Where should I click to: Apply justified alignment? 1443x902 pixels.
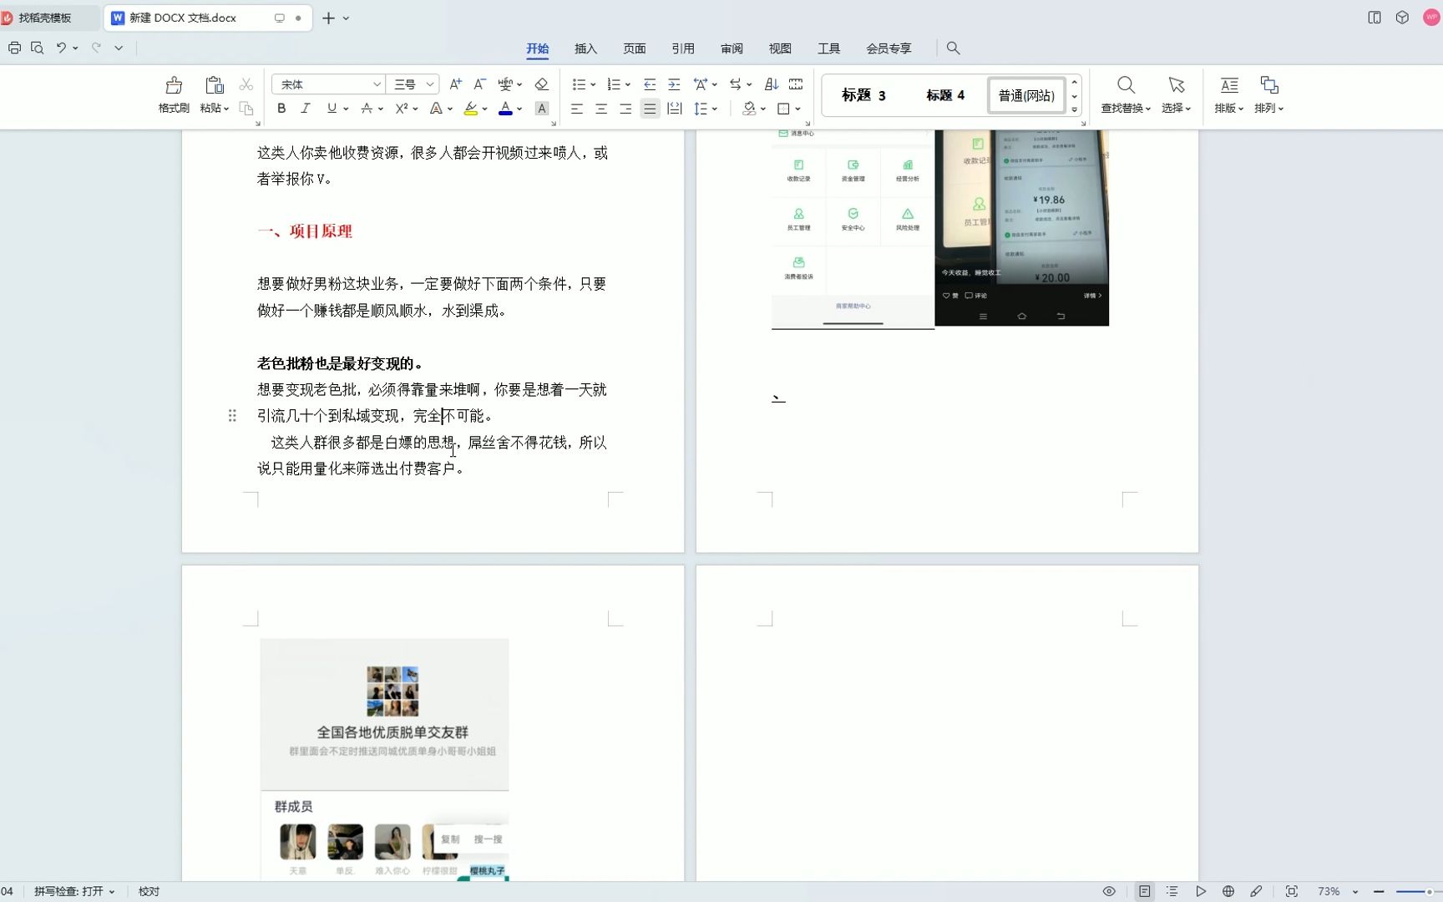(x=650, y=109)
